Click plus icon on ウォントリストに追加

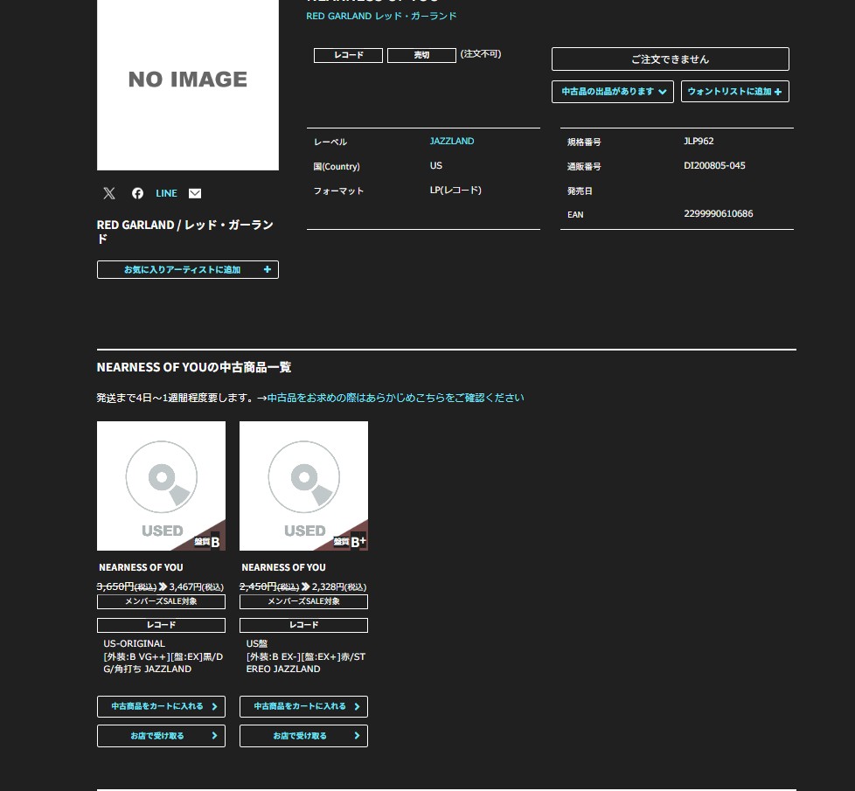coord(778,92)
